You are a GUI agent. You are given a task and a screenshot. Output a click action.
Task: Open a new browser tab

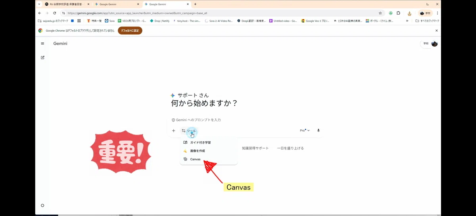(195, 4)
